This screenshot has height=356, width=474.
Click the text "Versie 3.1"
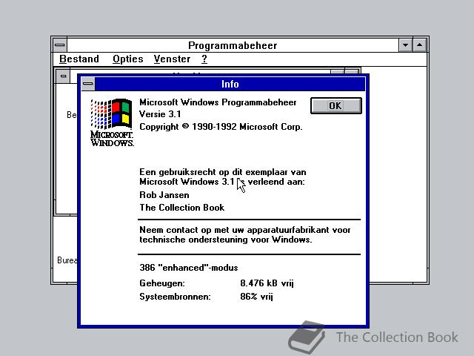click(x=160, y=114)
